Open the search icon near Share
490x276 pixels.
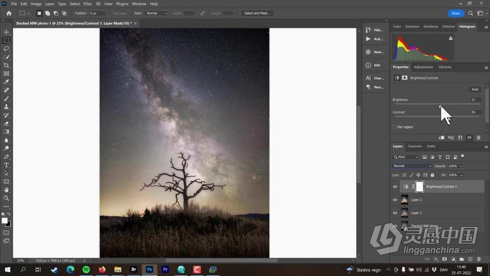pos(471,13)
